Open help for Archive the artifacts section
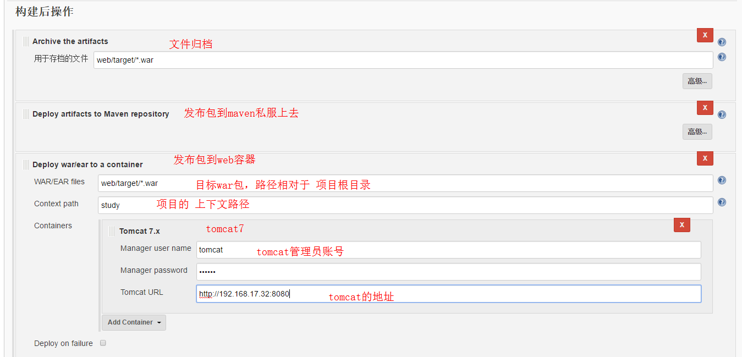Screen dimensions: 742x357 click(722, 42)
